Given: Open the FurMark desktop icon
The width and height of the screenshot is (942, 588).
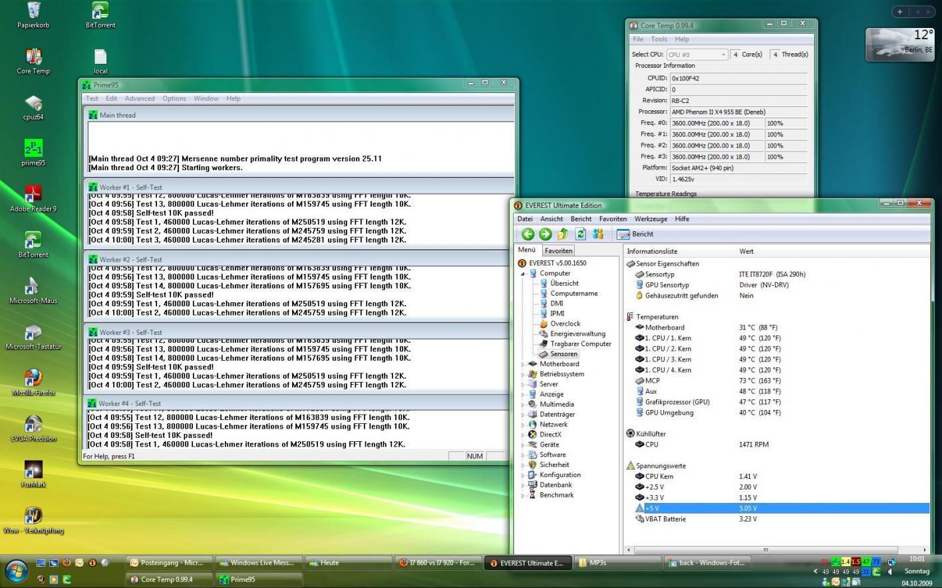Looking at the screenshot, I should point(33,474).
